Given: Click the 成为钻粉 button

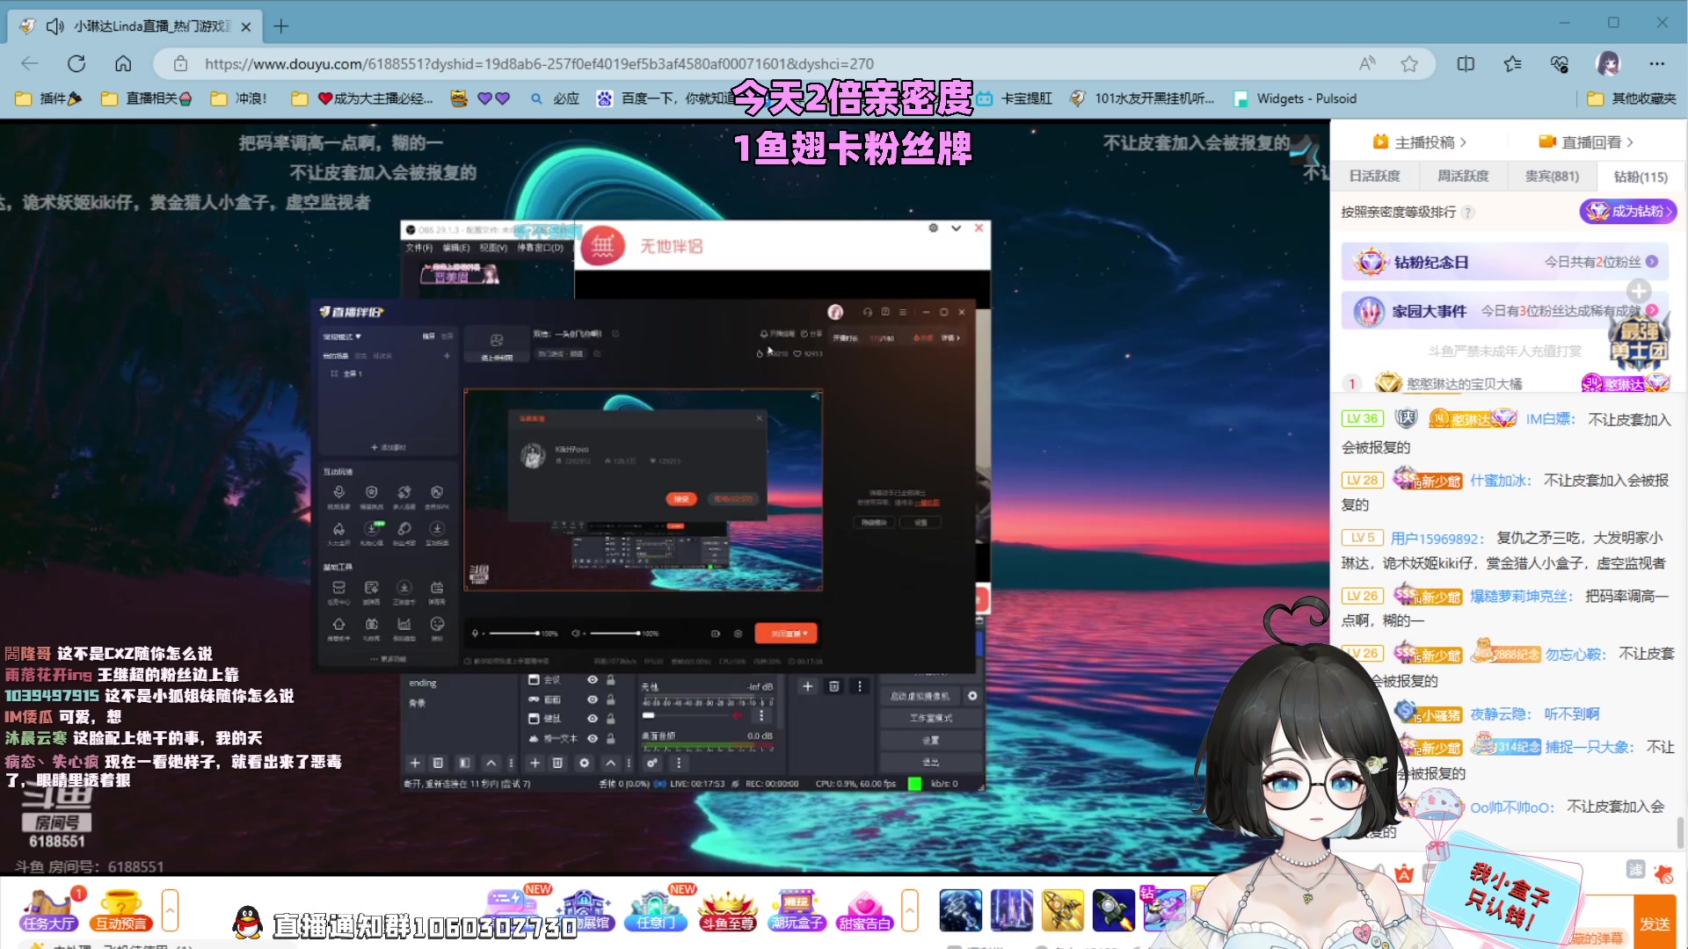Looking at the screenshot, I should coord(1627,211).
